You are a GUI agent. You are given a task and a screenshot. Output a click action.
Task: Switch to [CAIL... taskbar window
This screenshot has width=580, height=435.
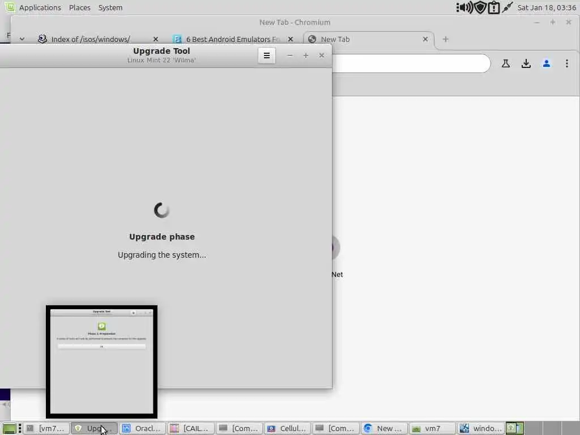[x=191, y=428]
